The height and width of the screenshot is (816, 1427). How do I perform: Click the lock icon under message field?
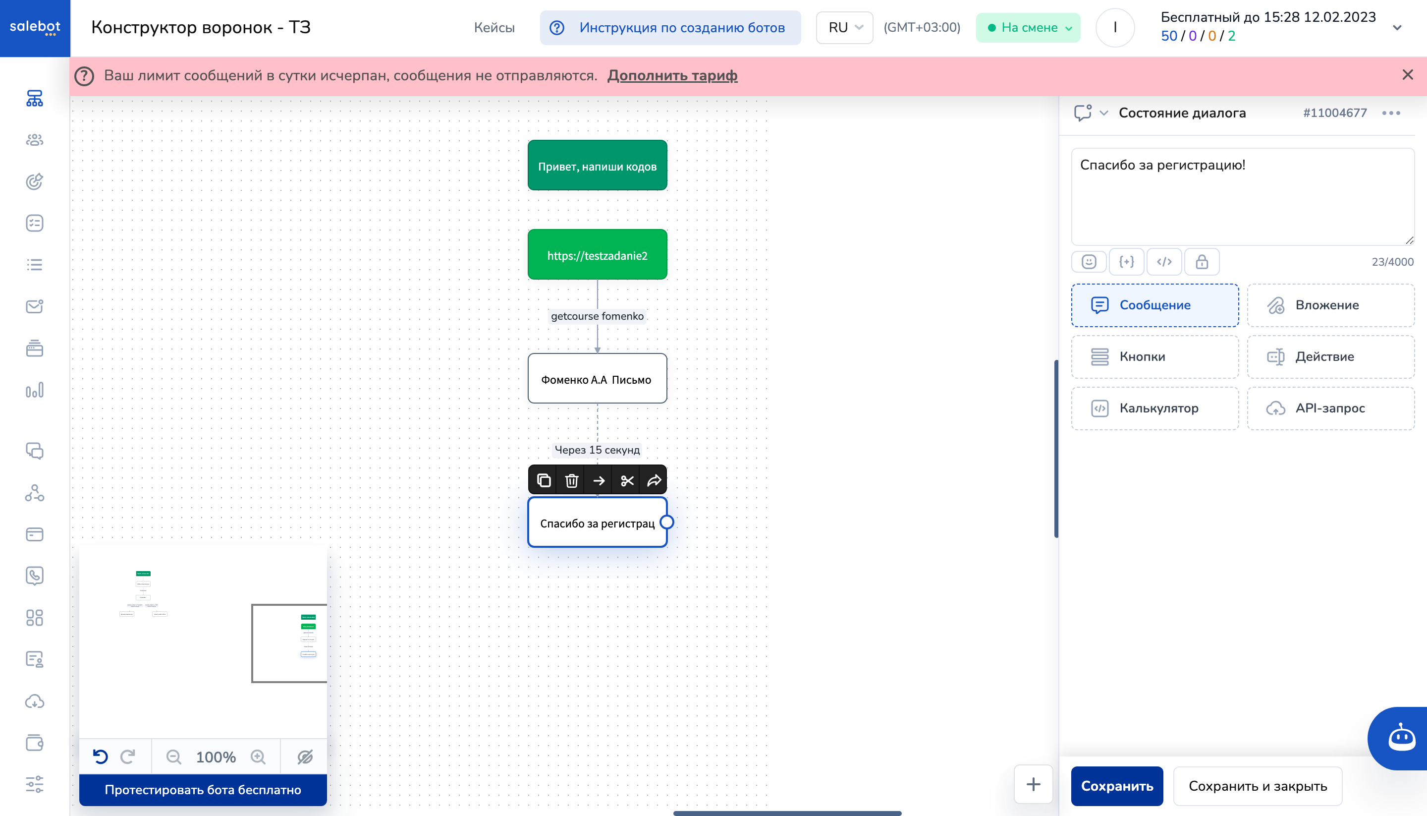[1202, 262]
